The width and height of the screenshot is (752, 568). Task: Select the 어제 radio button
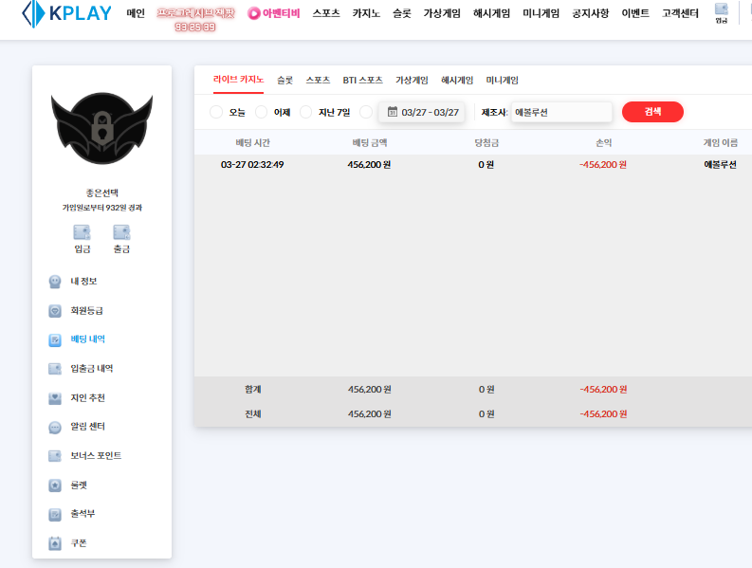262,112
